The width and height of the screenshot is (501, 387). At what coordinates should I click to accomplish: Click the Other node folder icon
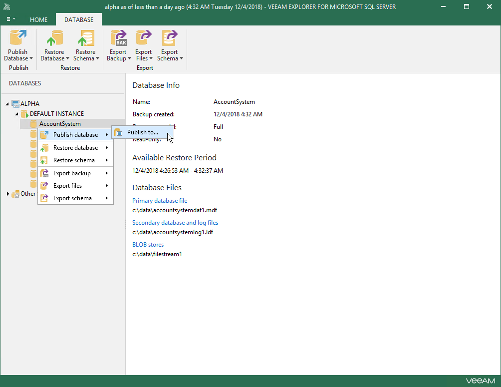[15, 194]
